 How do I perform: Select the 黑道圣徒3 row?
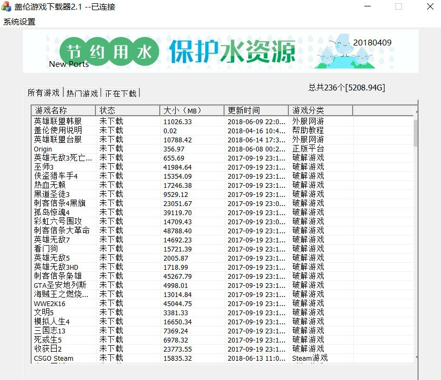[x=222, y=194]
